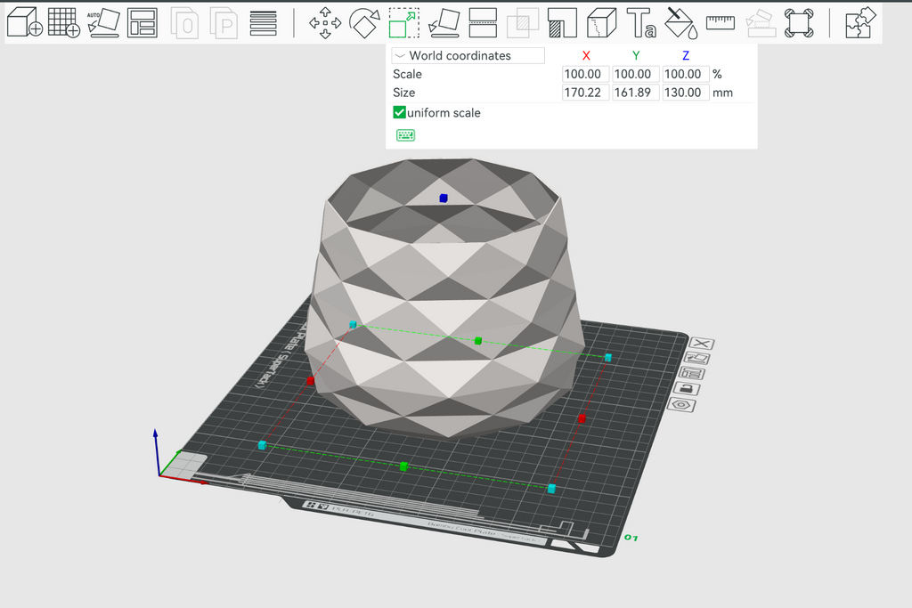Select the Move tool

coord(325,23)
